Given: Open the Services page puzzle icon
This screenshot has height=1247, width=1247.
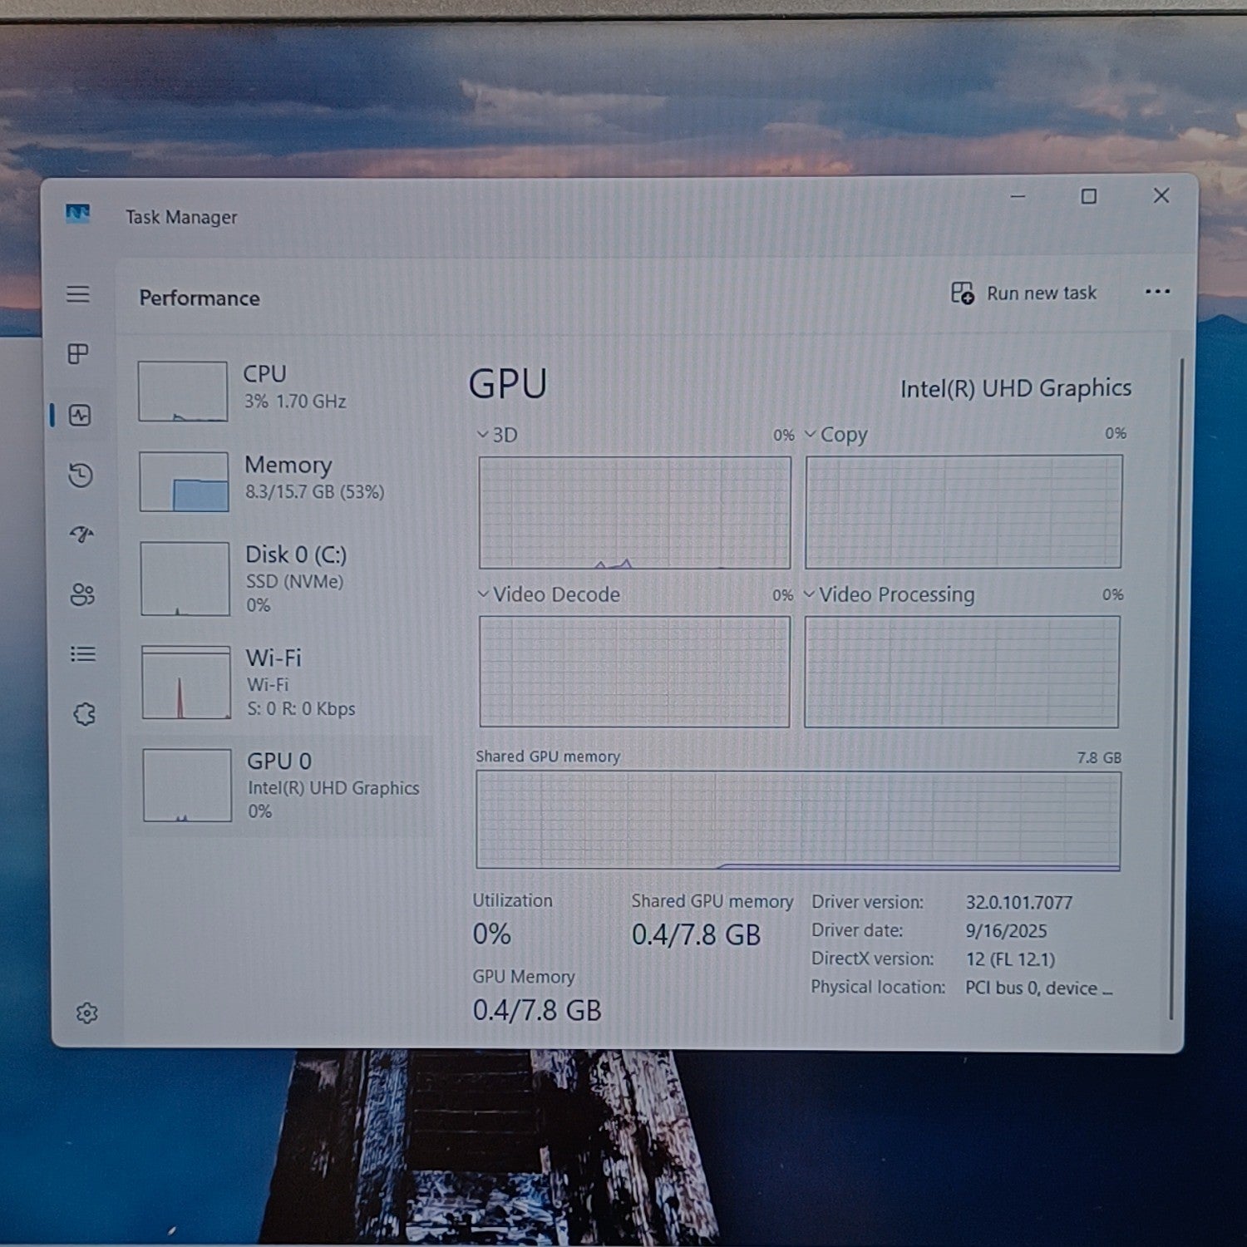Looking at the screenshot, I should (x=84, y=714).
